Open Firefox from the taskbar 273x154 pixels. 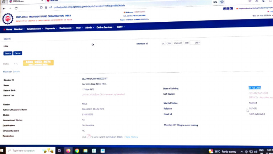[68, 150]
